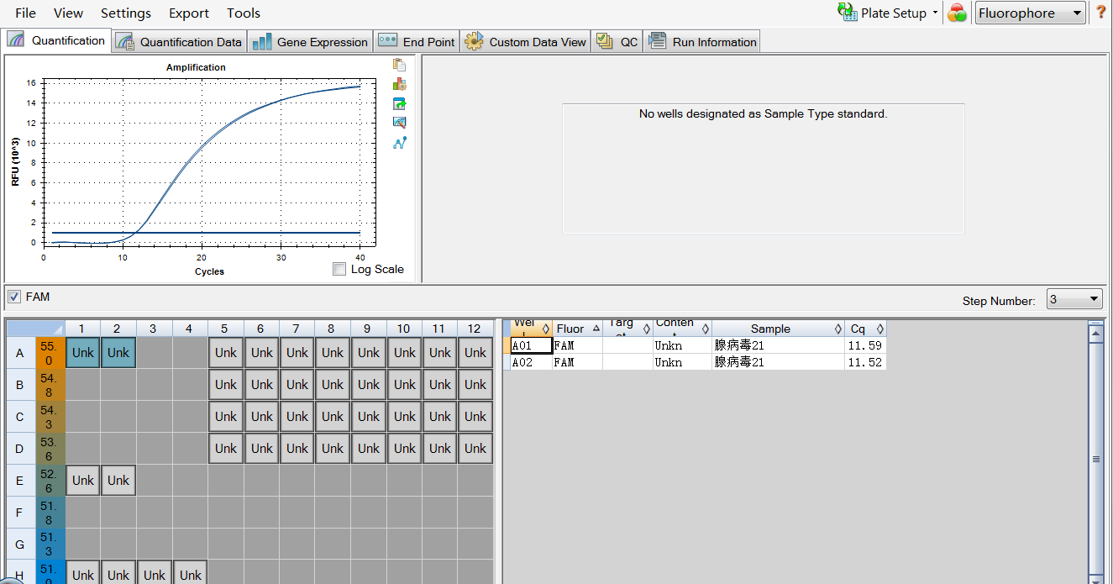The width and height of the screenshot is (1113, 584).
Task: Select plate row header A
Action: (x=20, y=353)
